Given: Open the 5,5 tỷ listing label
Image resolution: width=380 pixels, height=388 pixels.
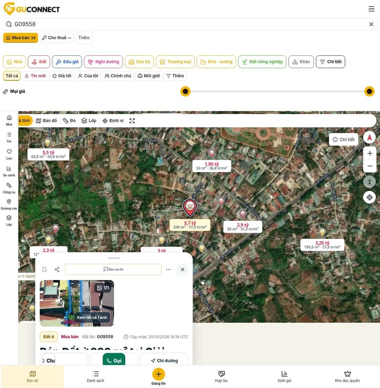Looking at the screenshot, I should (49, 154).
